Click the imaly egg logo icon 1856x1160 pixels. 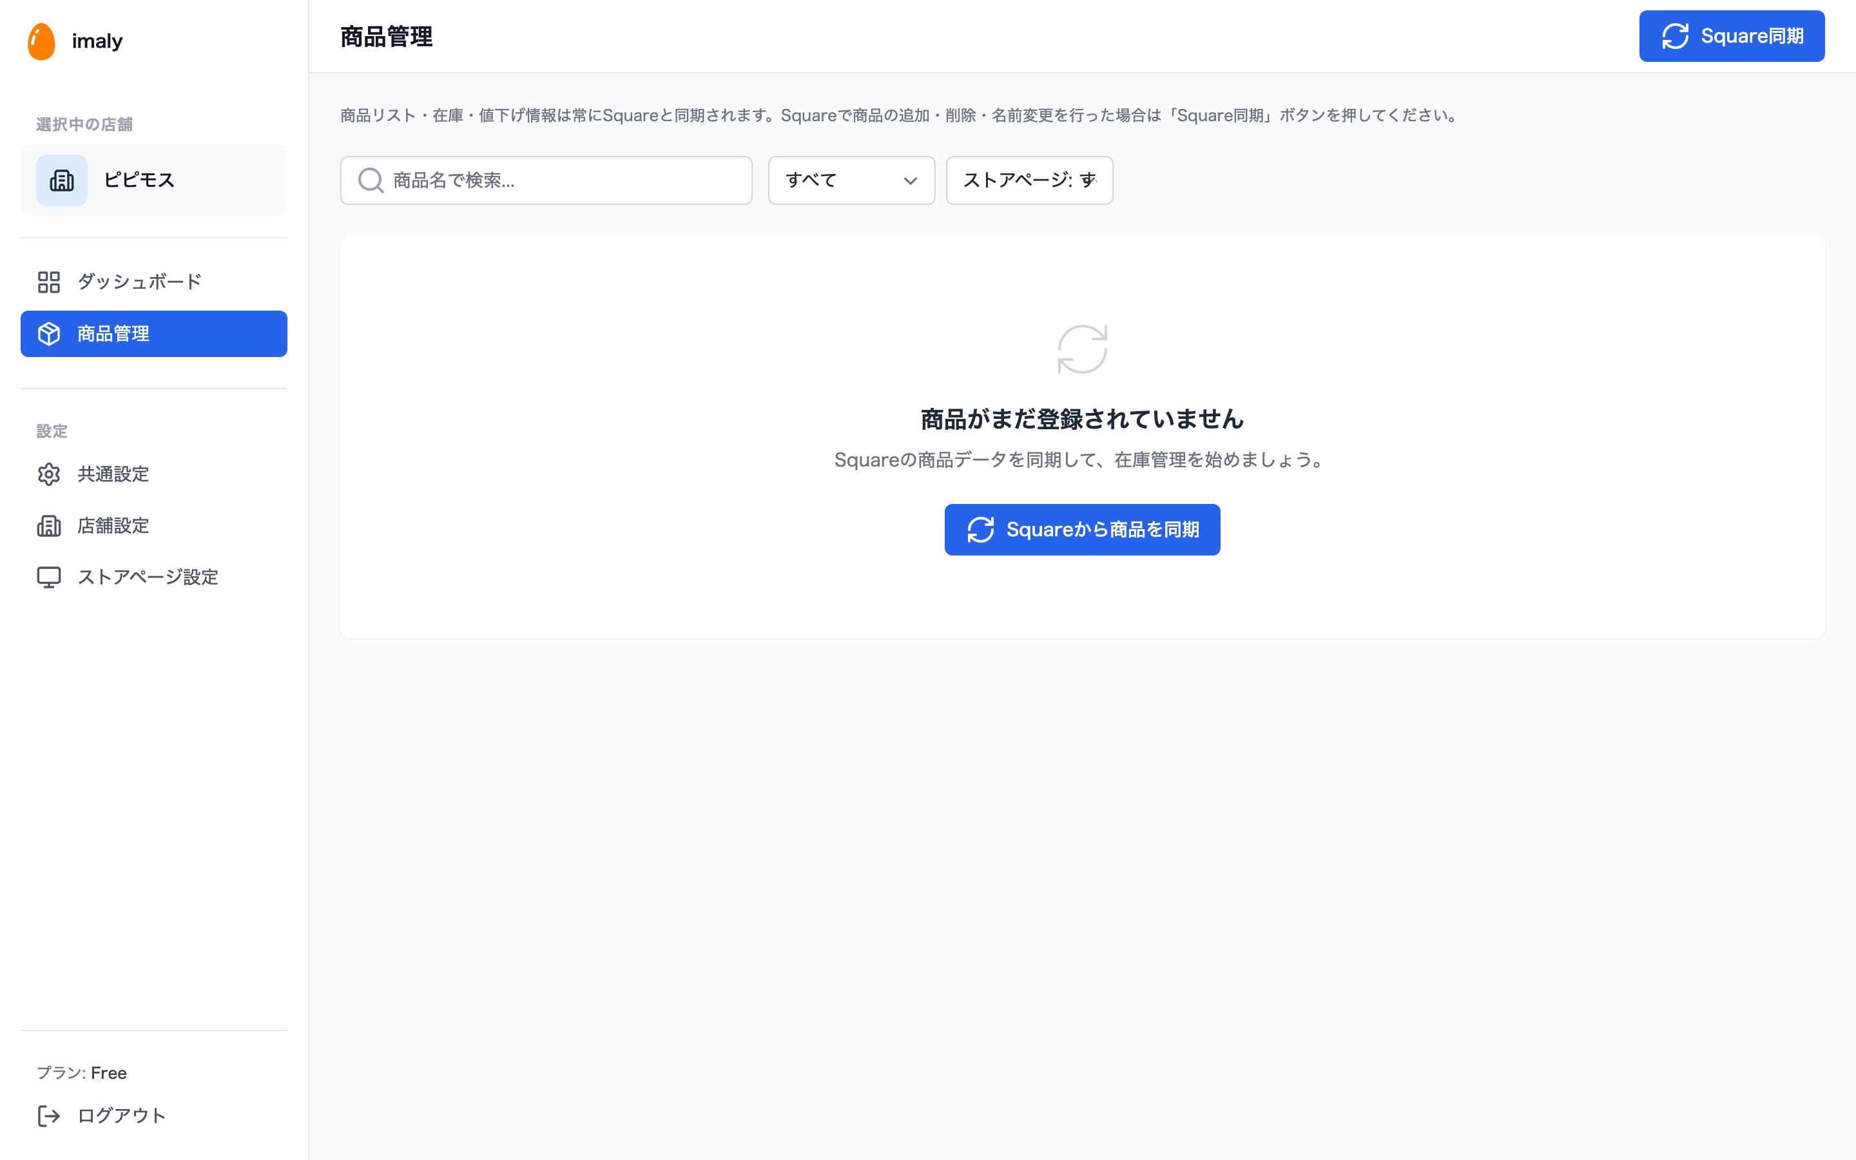(41, 41)
